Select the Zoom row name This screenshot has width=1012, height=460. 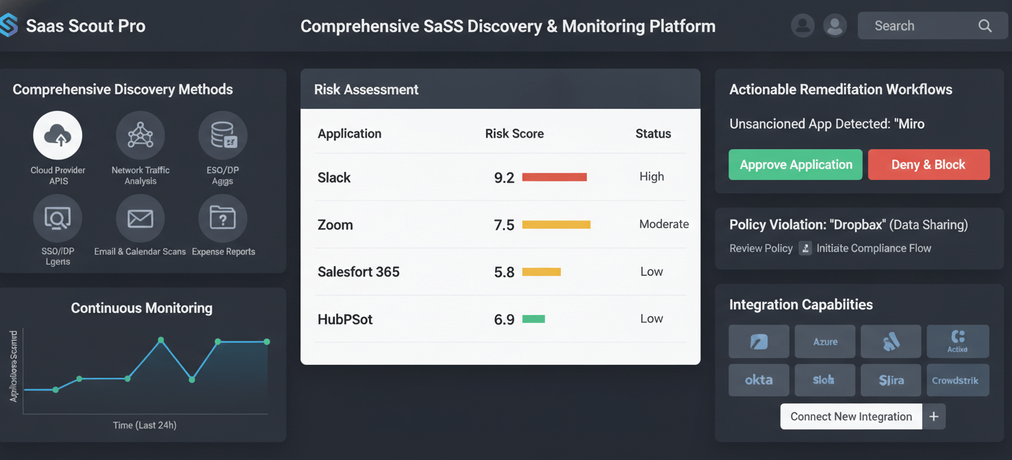[336, 225]
